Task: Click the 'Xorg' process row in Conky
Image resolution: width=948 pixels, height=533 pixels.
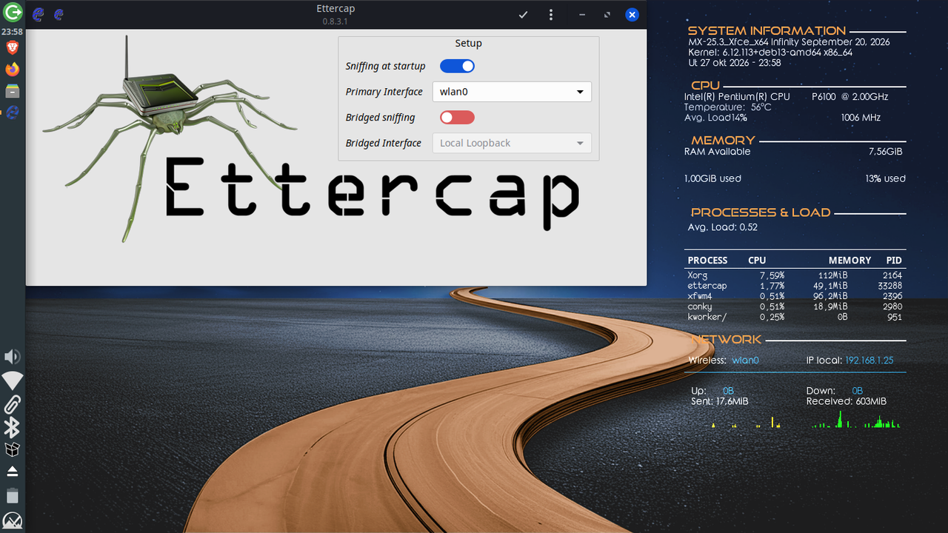Action: coord(795,275)
